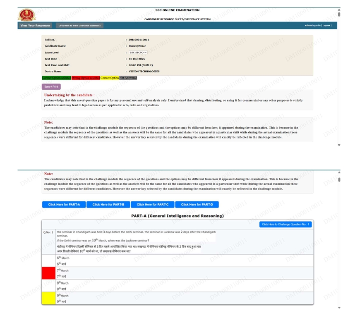Challenge Question No. 1

coord(285,225)
